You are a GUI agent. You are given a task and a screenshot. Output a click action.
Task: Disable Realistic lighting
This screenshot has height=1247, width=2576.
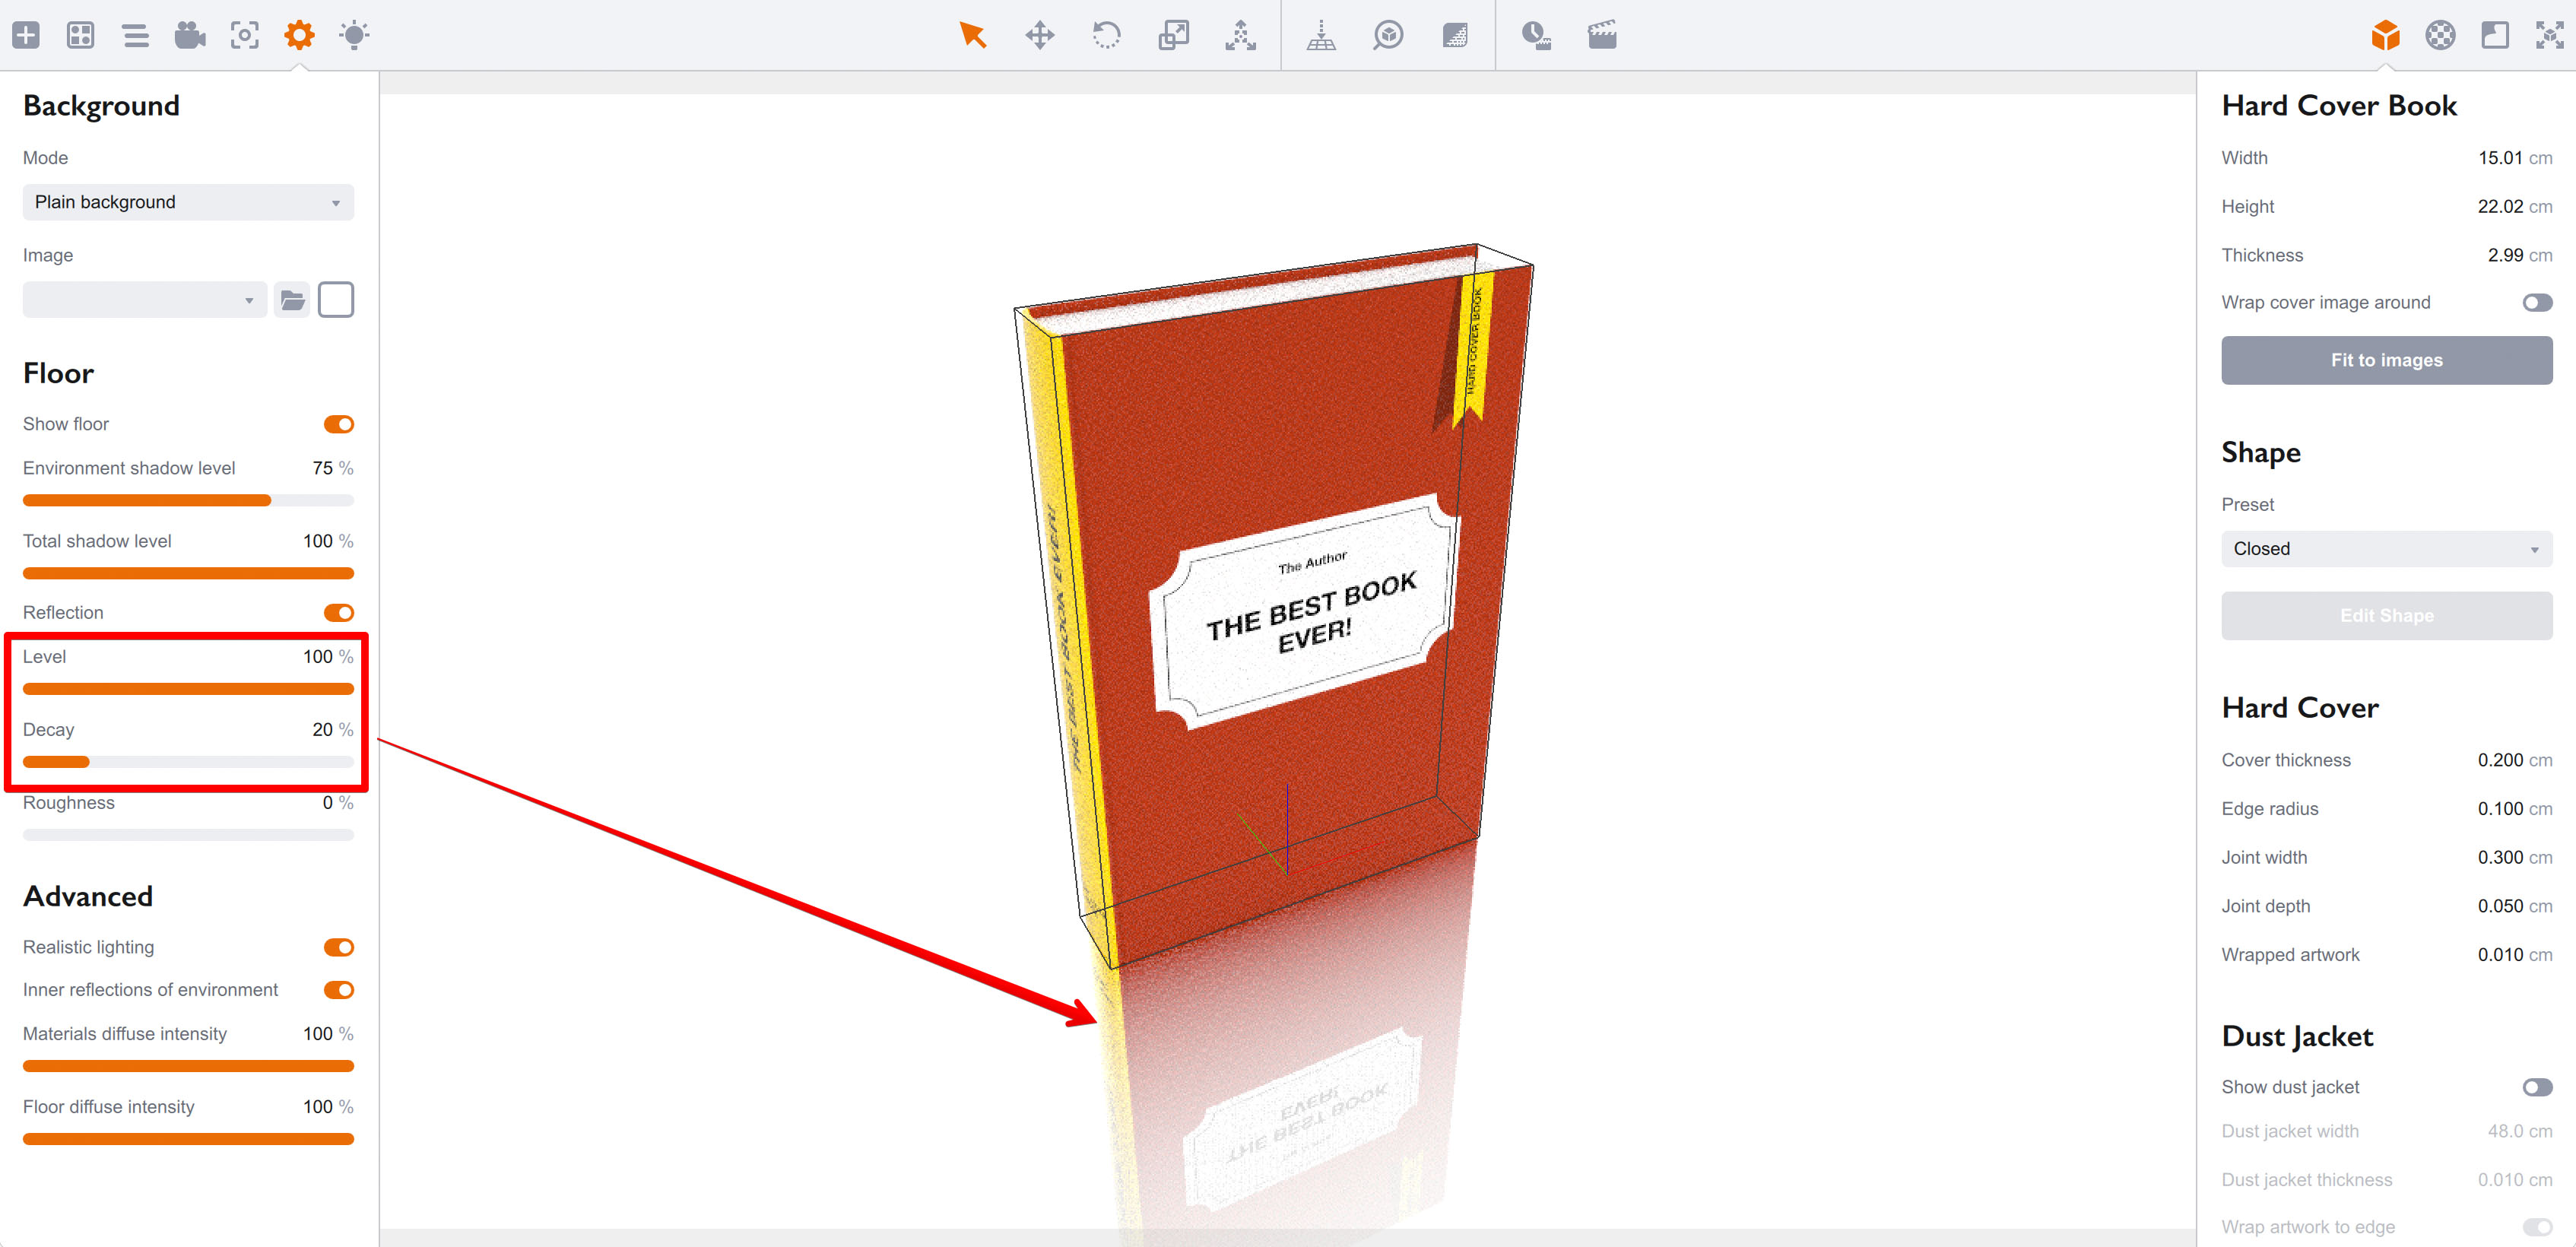tap(339, 947)
